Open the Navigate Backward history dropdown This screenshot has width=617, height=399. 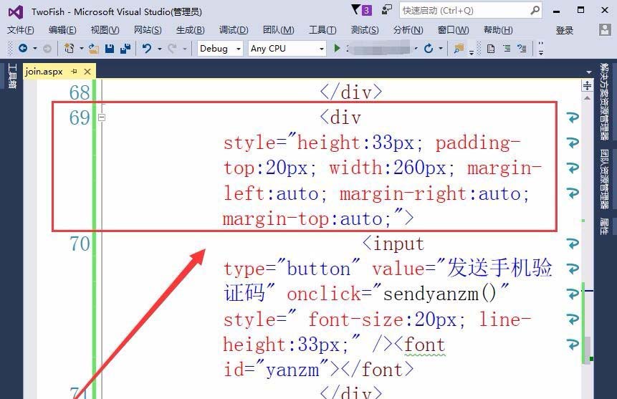coord(35,49)
